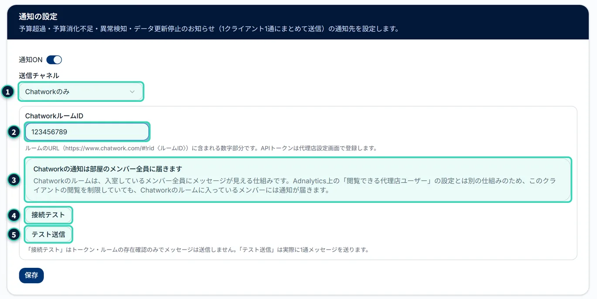Image resolution: width=597 pixels, height=299 pixels.
Task: Click the chevron arrow in the Chatworkのみ select
Action: pyautogui.click(x=132, y=92)
